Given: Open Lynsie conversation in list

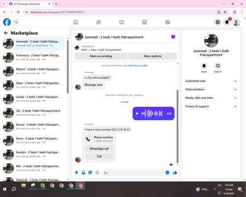Looking at the screenshot, I should pos(33,99).
